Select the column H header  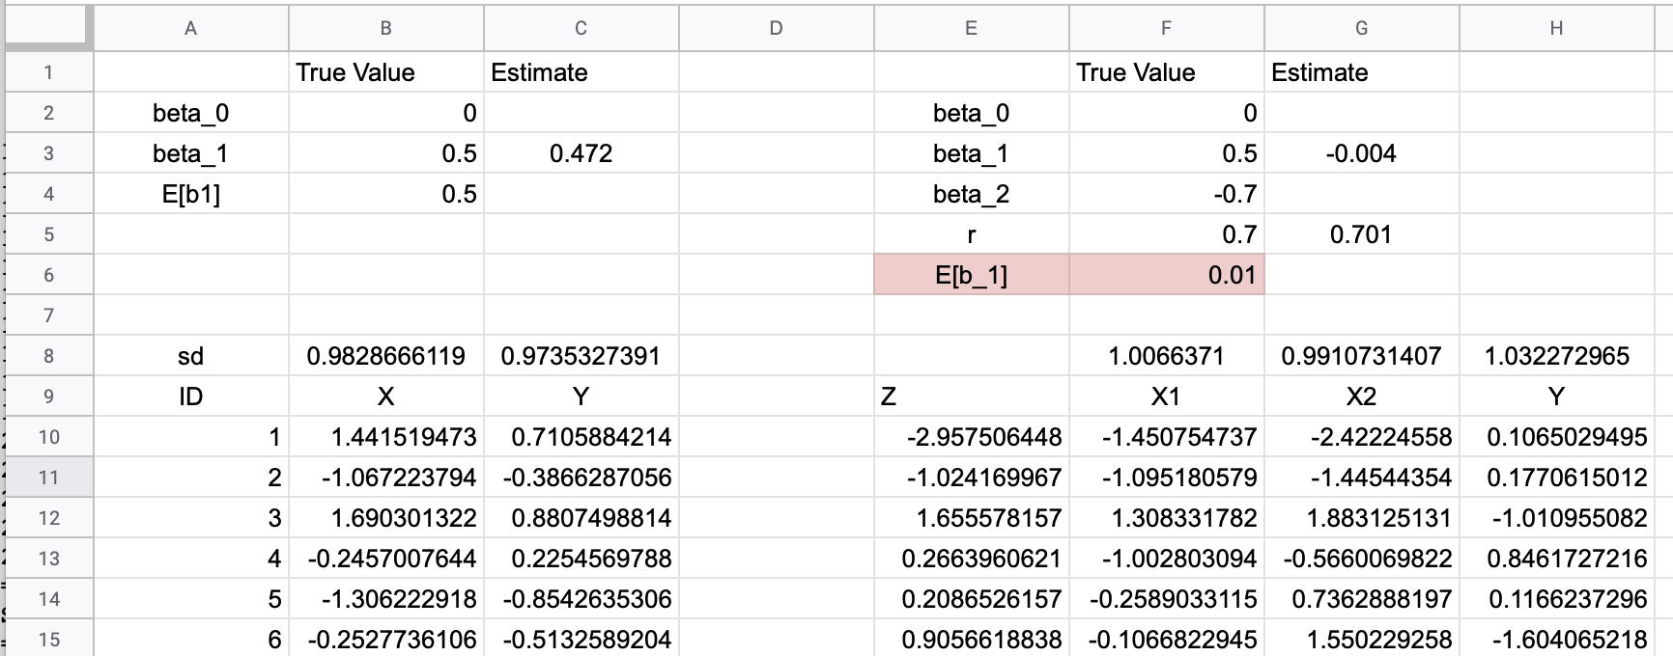pyautogui.click(x=1555, y=28)
